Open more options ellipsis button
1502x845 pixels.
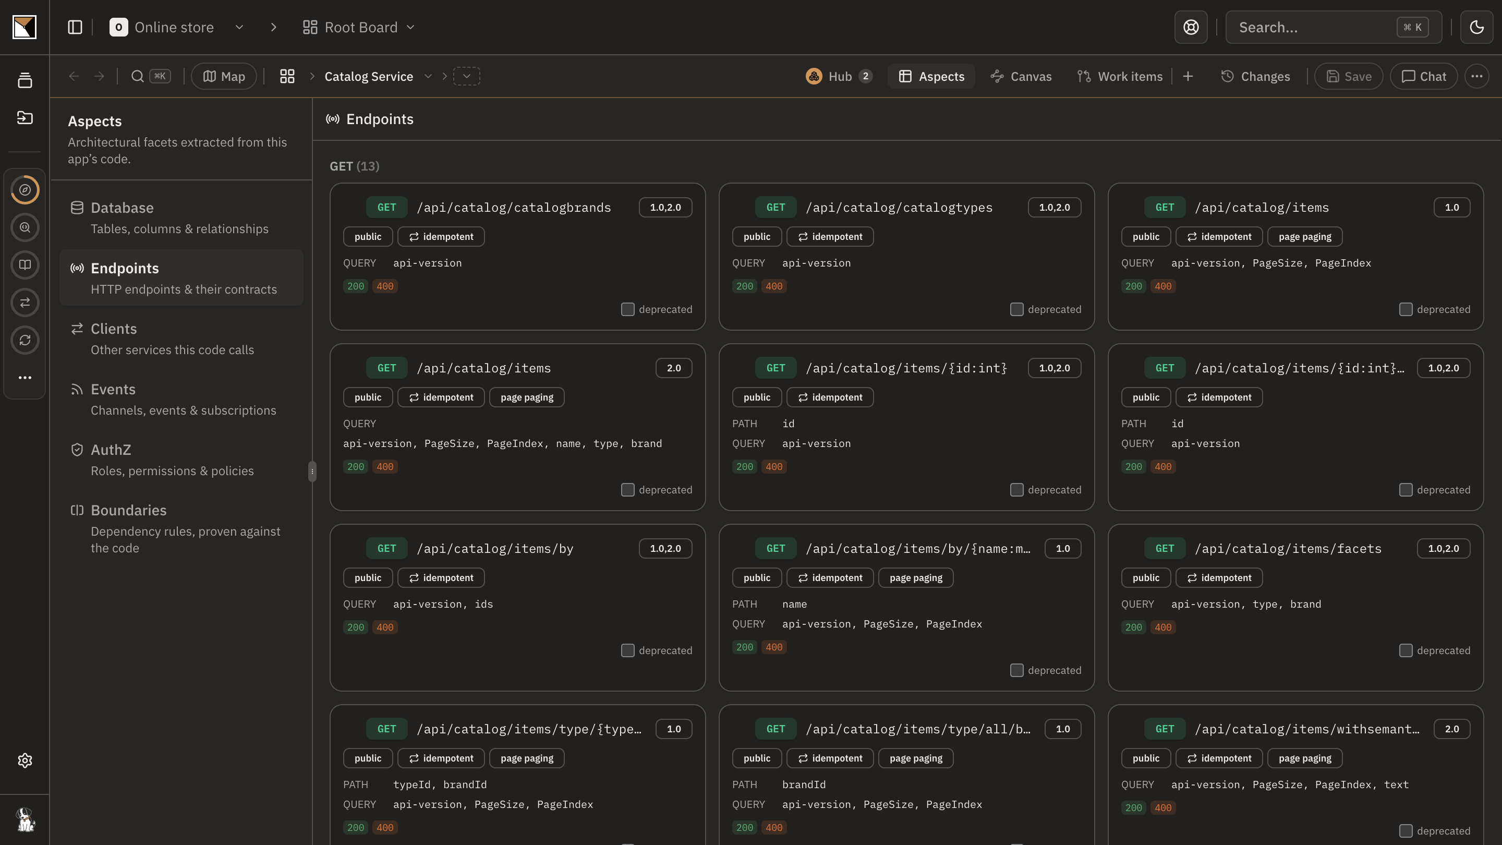[x=1476, y=76]
